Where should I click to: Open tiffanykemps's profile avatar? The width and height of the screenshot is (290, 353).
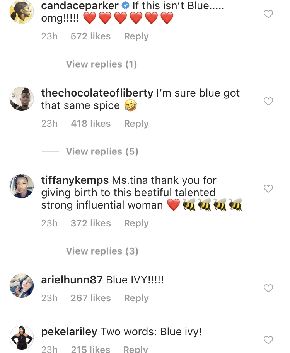pos(22,186)
